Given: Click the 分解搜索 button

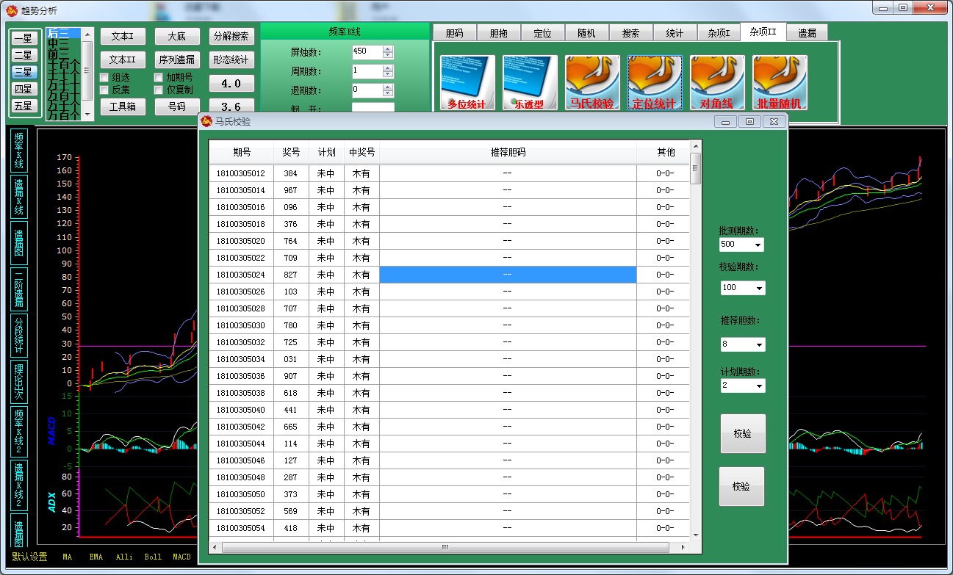Looking at the screenshot, I should [231, 37].
